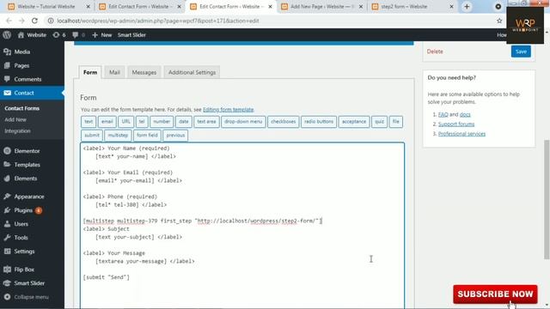The width and height of the screenshot is (550, 309).
Task: Insert a submit tag
Action: click(x=92, y=136)
